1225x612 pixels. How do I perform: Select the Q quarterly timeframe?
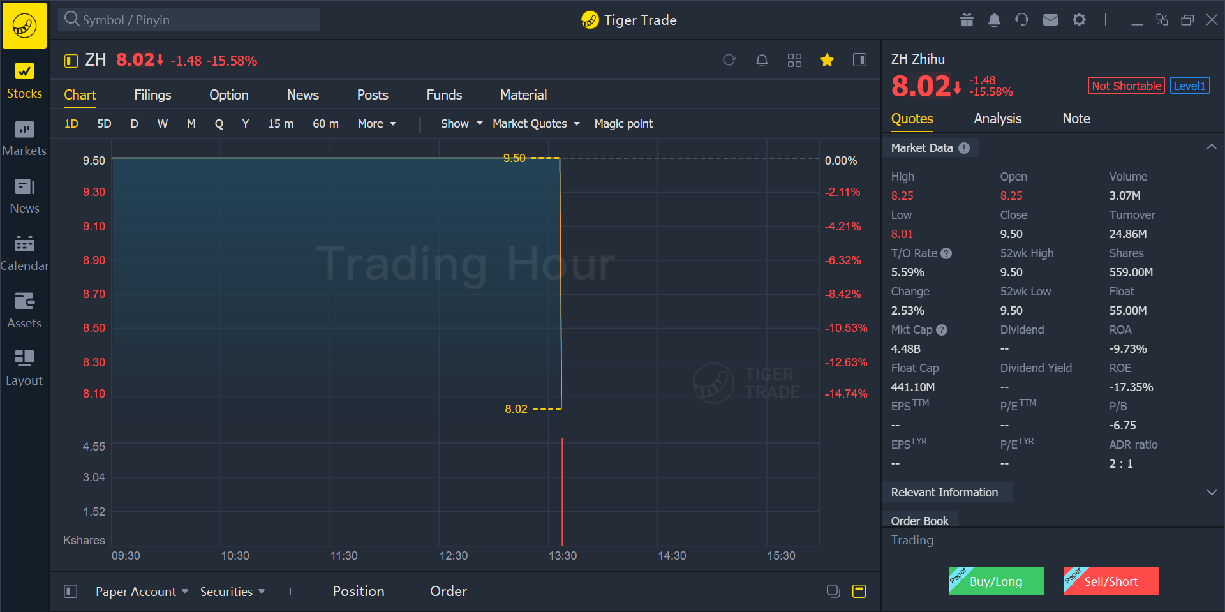point(219,124)
